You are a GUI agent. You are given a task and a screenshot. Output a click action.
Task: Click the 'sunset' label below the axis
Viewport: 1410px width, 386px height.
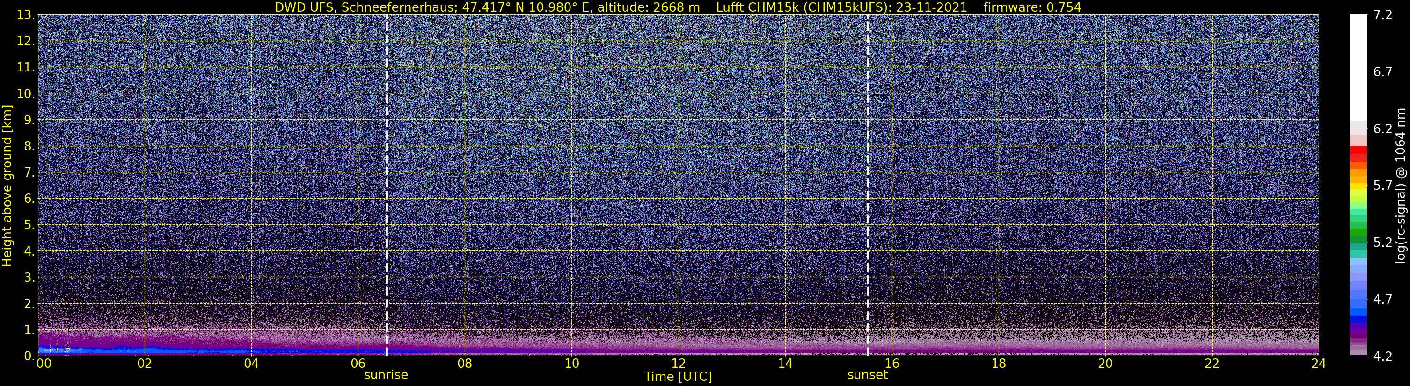coord(868,375)
